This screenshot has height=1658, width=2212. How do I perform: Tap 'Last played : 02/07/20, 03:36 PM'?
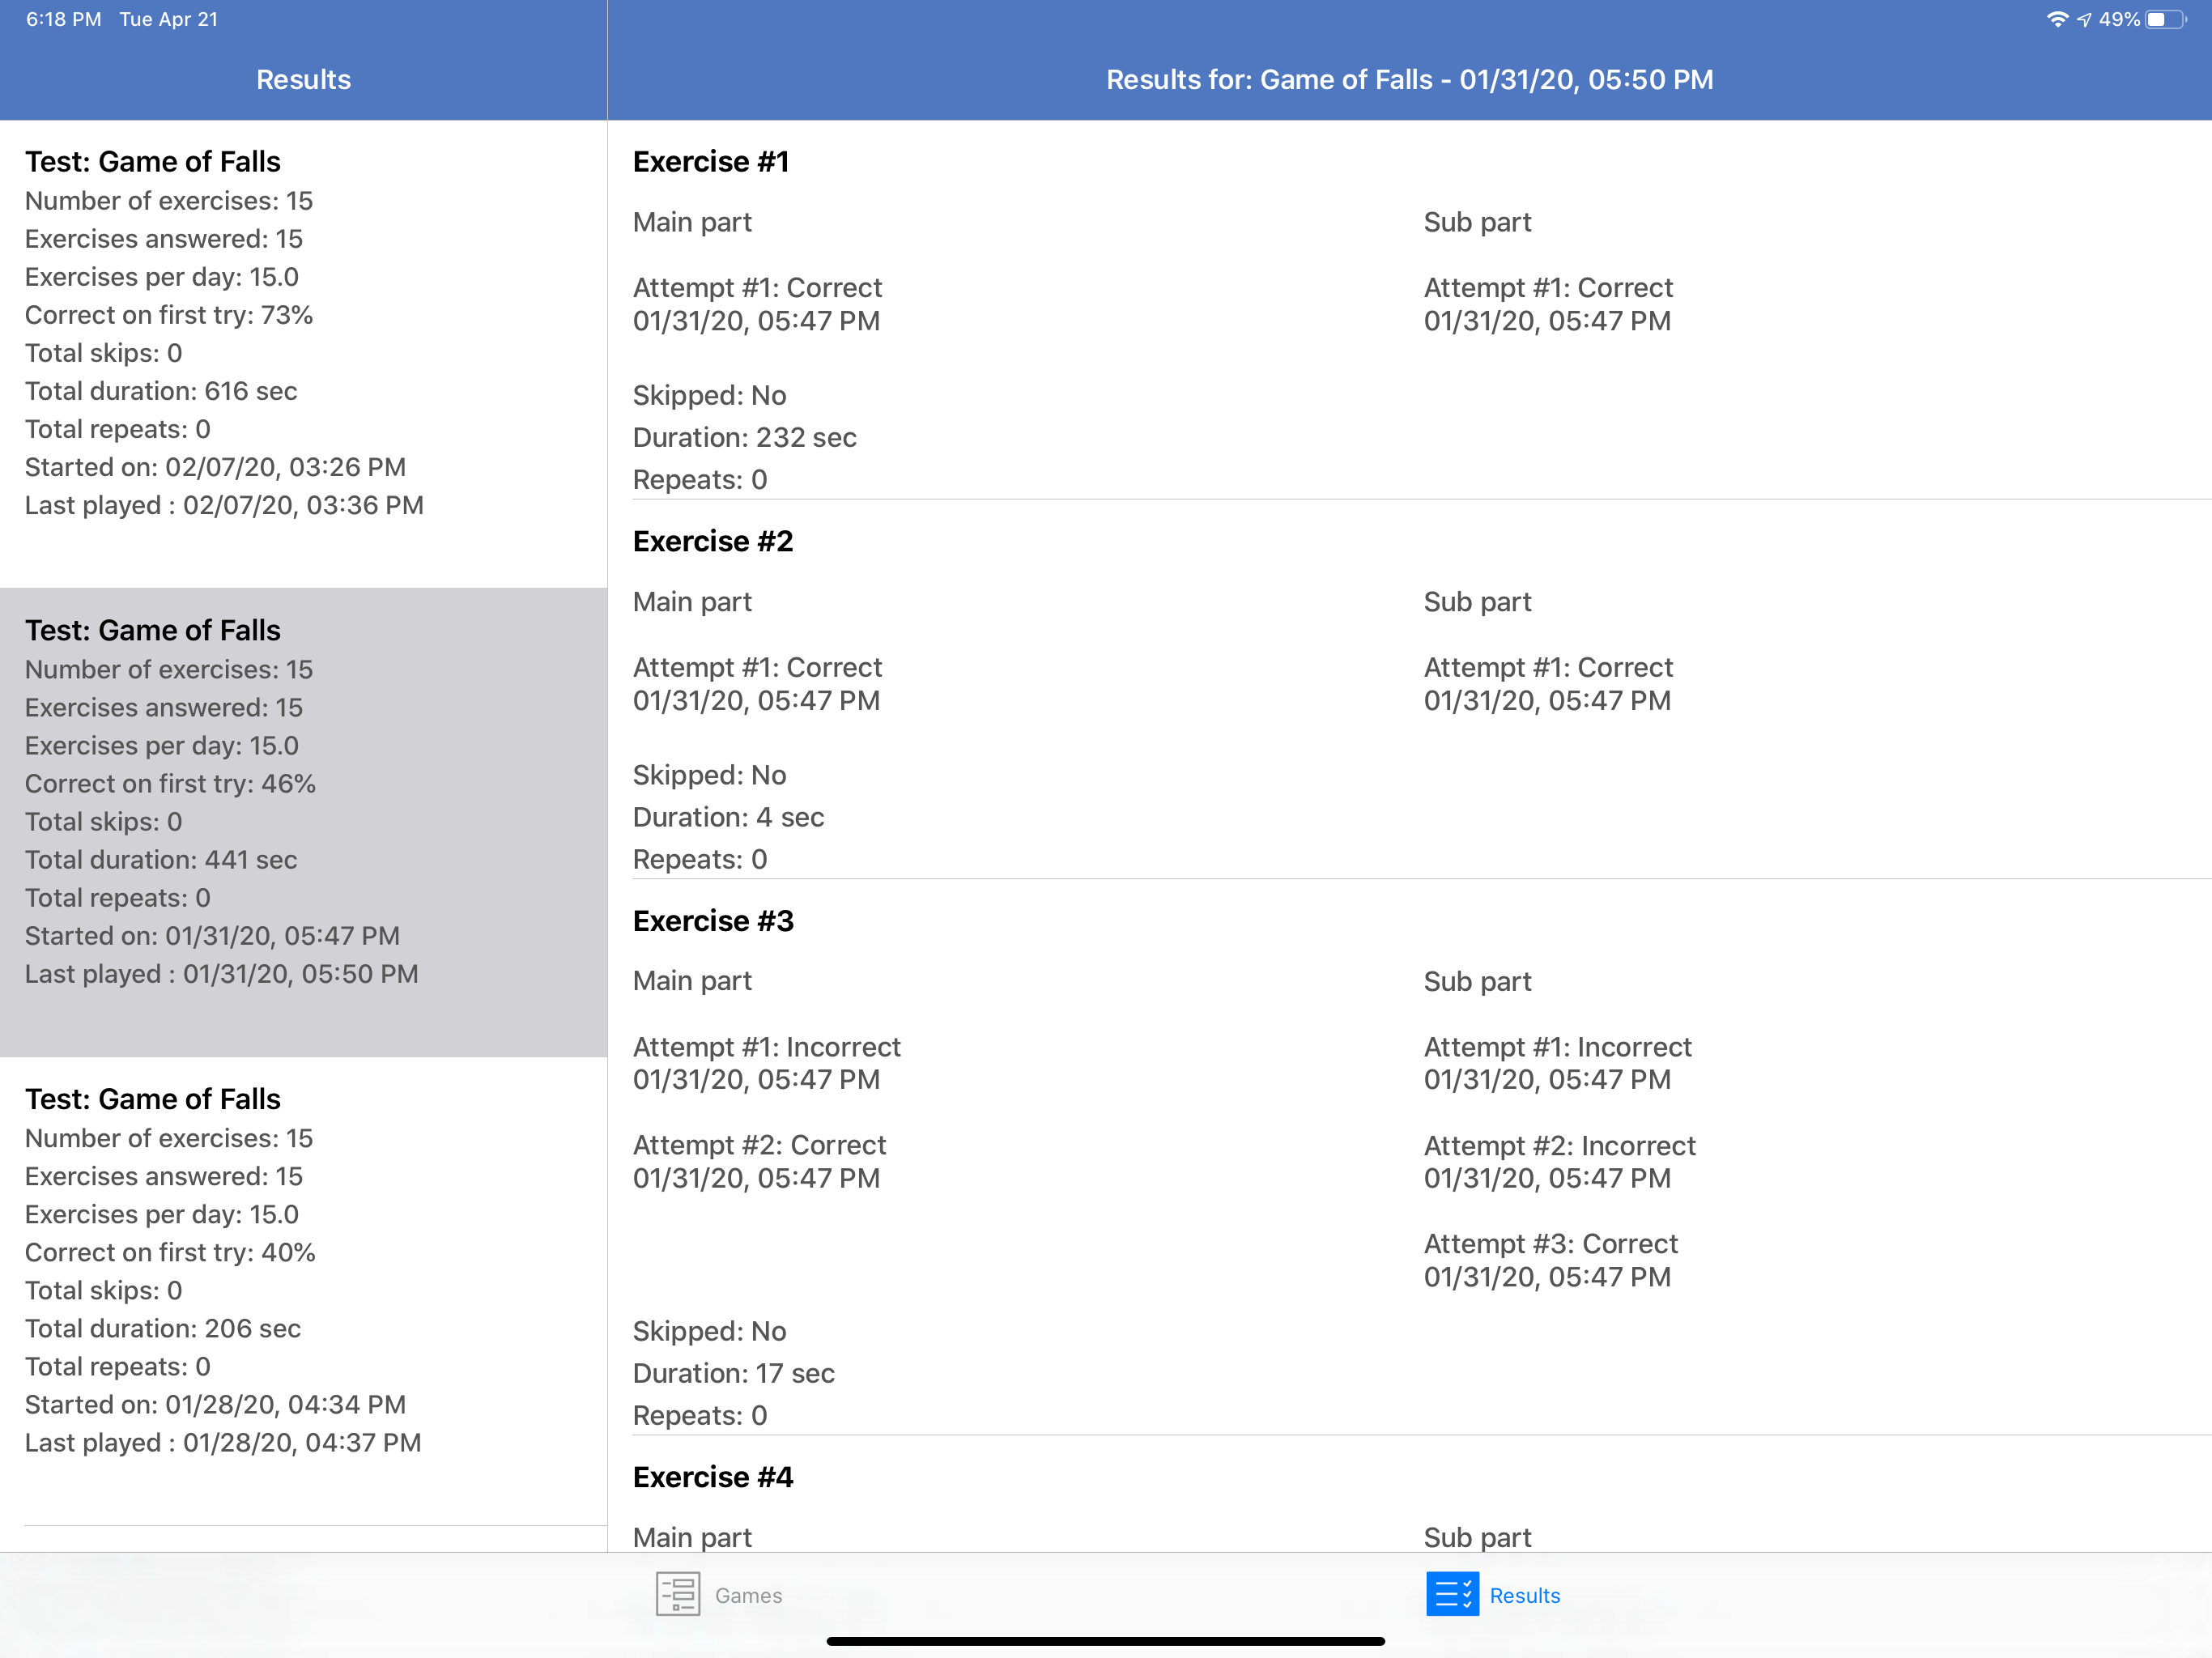pyautogui.click(x=224, y=506)
